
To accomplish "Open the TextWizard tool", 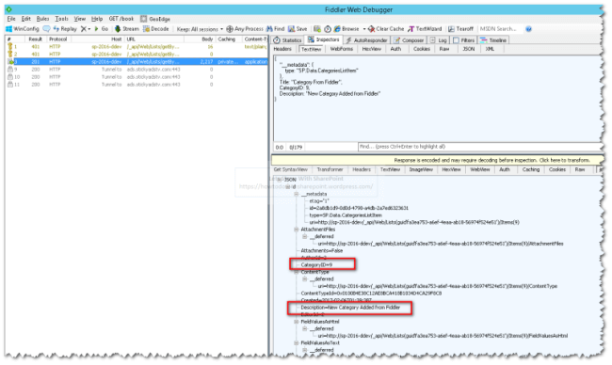I will pos(425,29).
